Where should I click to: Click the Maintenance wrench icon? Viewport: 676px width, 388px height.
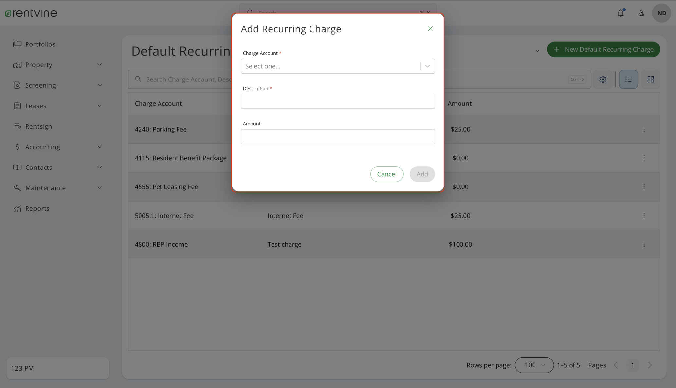[18, 187]
